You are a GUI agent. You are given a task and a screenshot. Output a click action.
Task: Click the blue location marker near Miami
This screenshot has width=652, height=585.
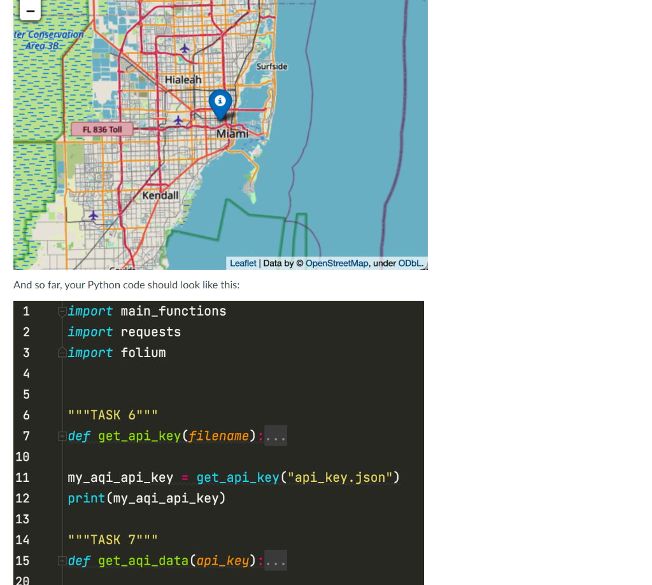point(220,105)
